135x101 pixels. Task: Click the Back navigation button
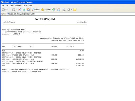coord(5,10)
